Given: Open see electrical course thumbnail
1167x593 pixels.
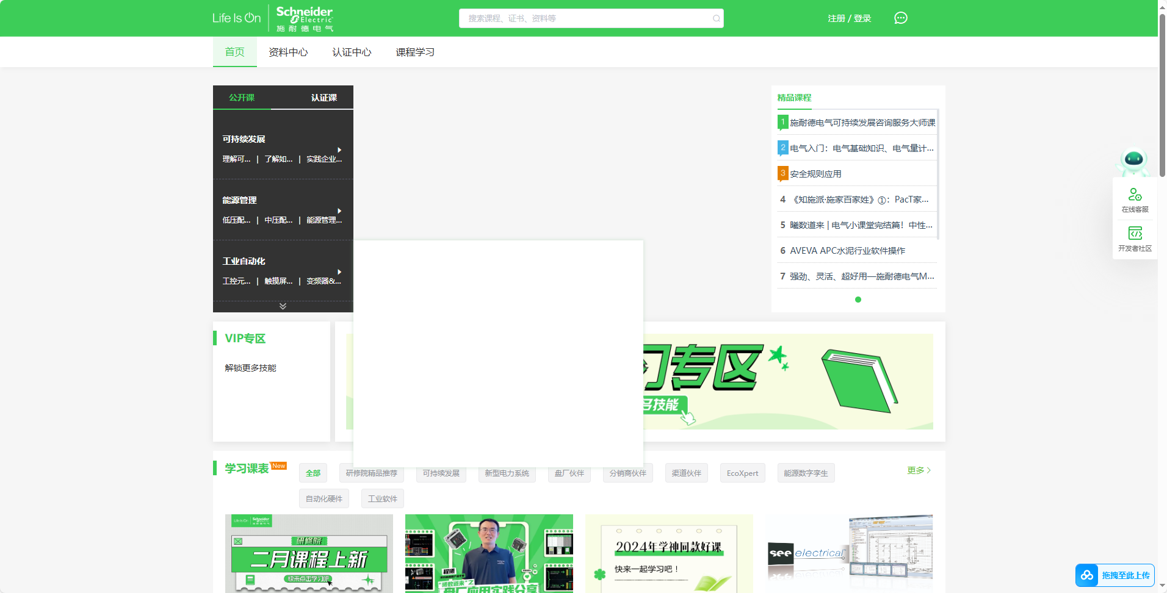Looking at the screenshot, I should click(849, 553).
